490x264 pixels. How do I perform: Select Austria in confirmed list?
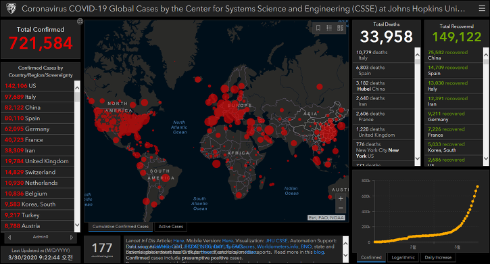coord(38,226)
